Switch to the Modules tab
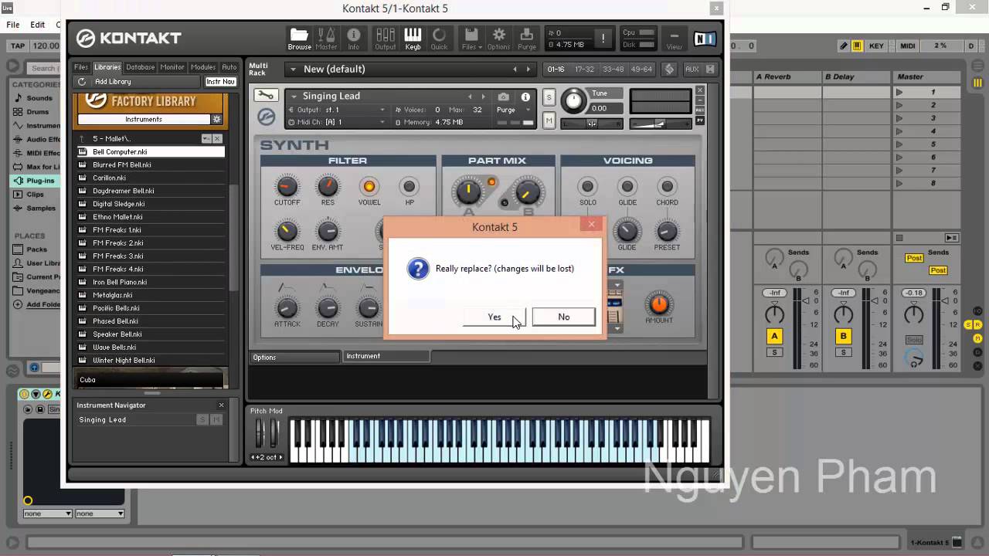 click(x=203, y=67)
